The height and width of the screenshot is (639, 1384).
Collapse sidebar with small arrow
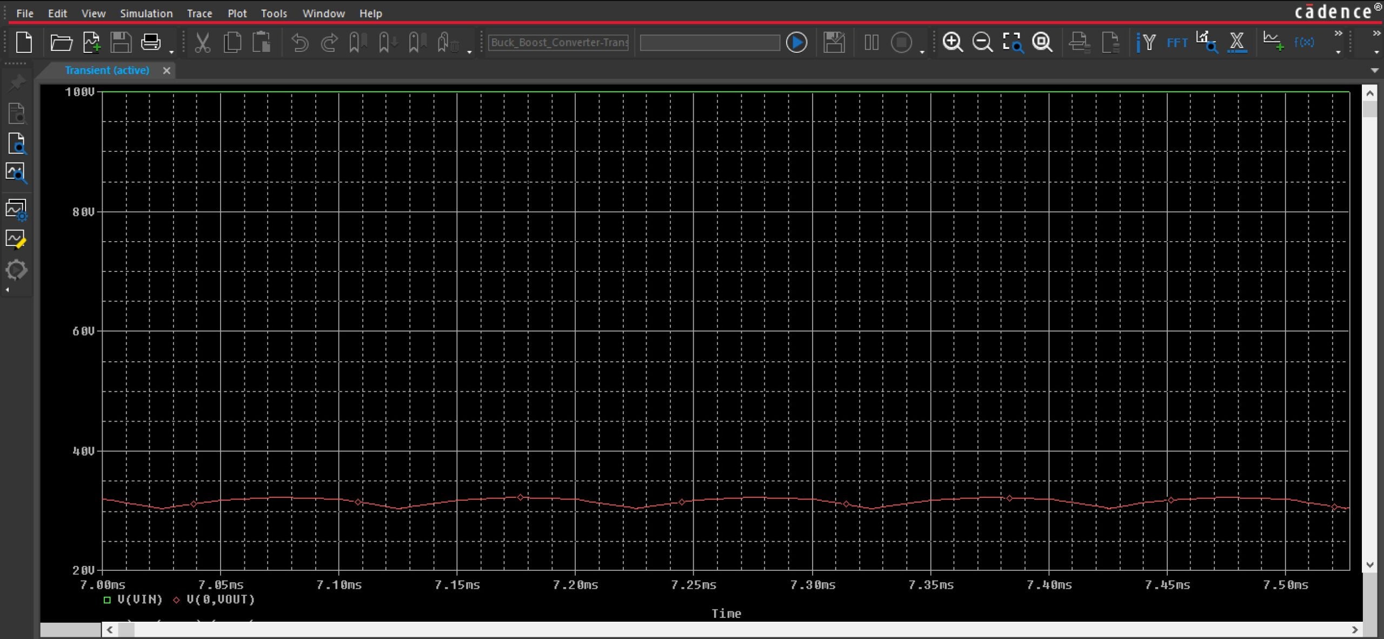tap(7, 290)
